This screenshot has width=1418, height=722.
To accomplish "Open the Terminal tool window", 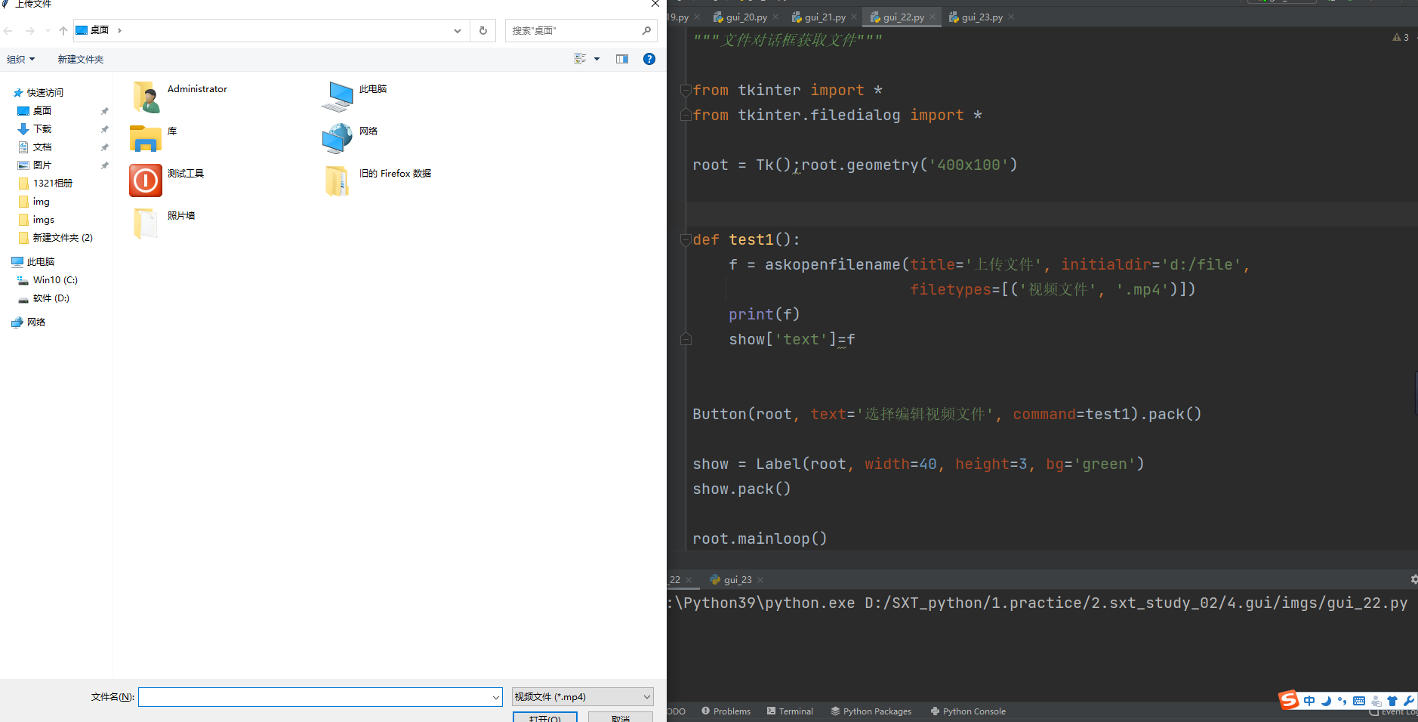I will click(x=790, y=711).
